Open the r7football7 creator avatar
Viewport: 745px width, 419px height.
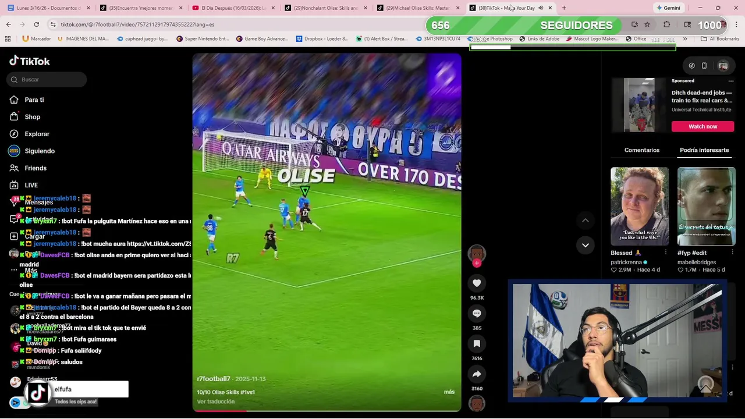coord(477,253)
